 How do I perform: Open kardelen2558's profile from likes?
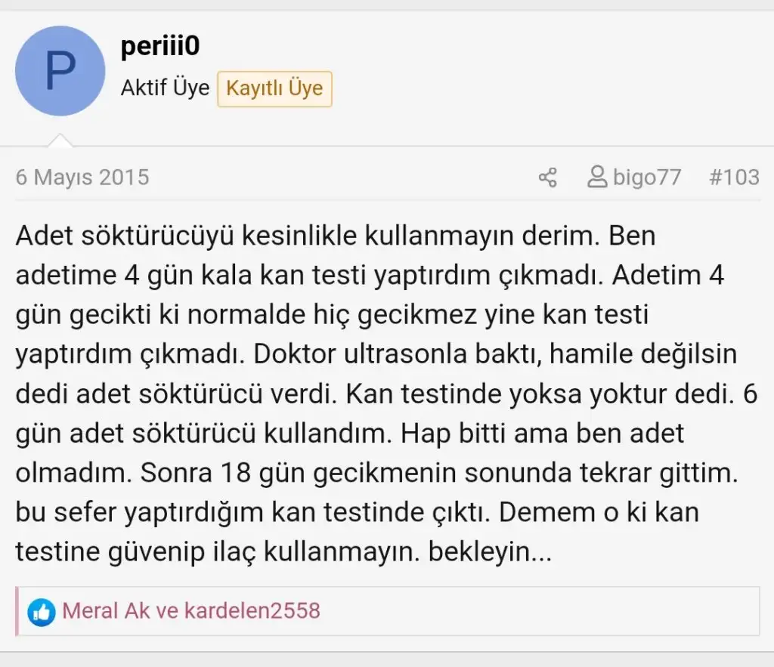pos(252,611)
